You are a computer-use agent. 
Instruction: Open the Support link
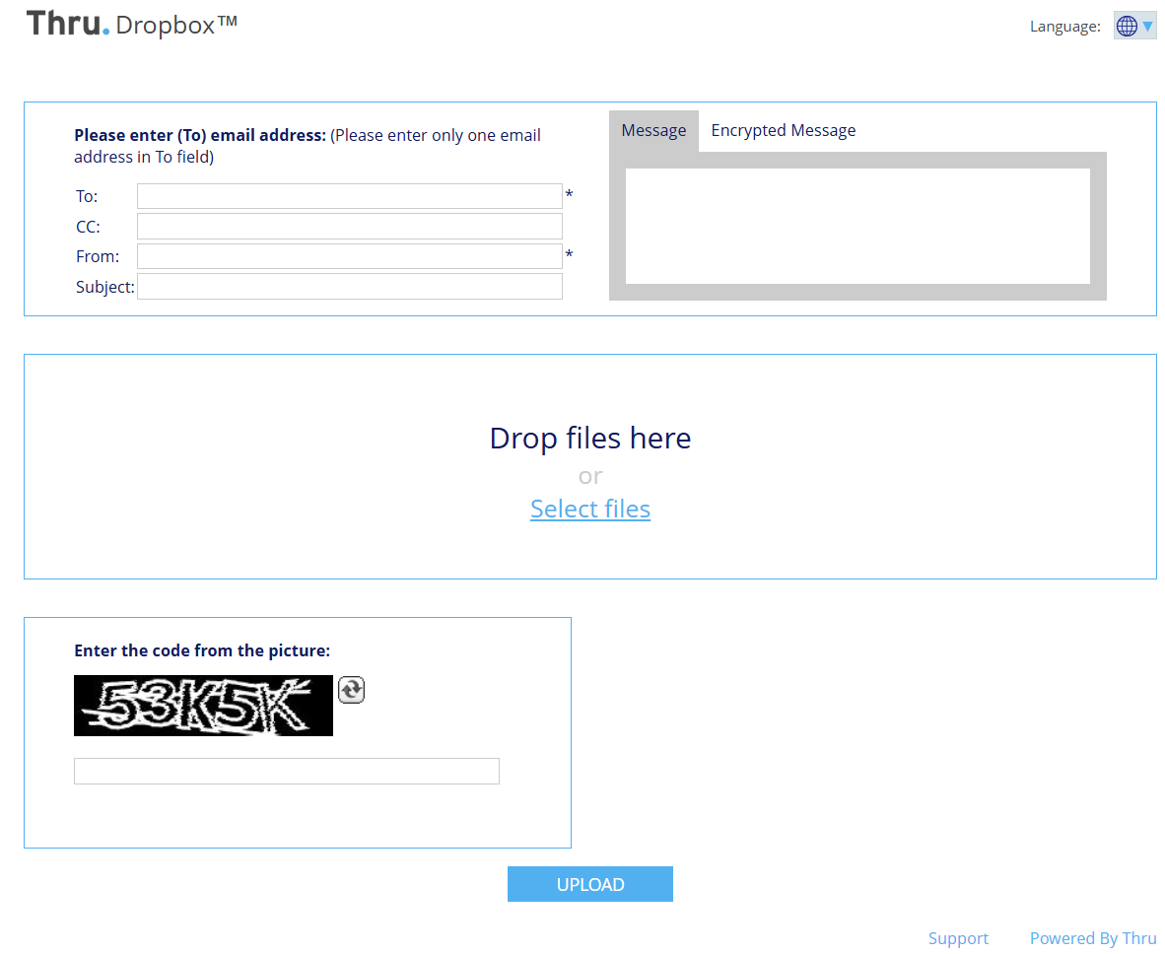click(958, 938)
